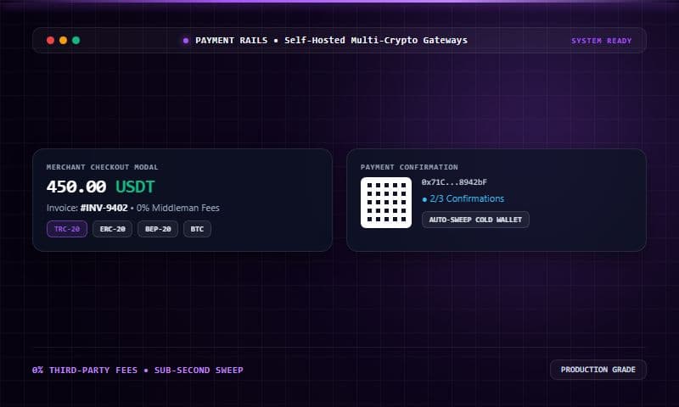The image size is (679, 407).
Task: Click the 2/3 Confirmations status
Action: pyautogui.click(x=467, y=198)
